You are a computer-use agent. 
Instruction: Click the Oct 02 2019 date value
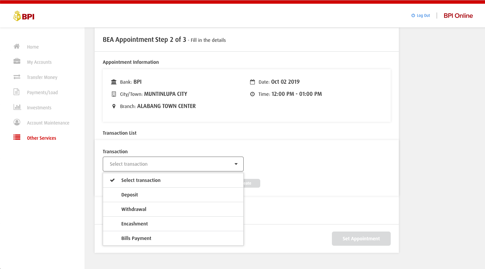pos(285,82)
